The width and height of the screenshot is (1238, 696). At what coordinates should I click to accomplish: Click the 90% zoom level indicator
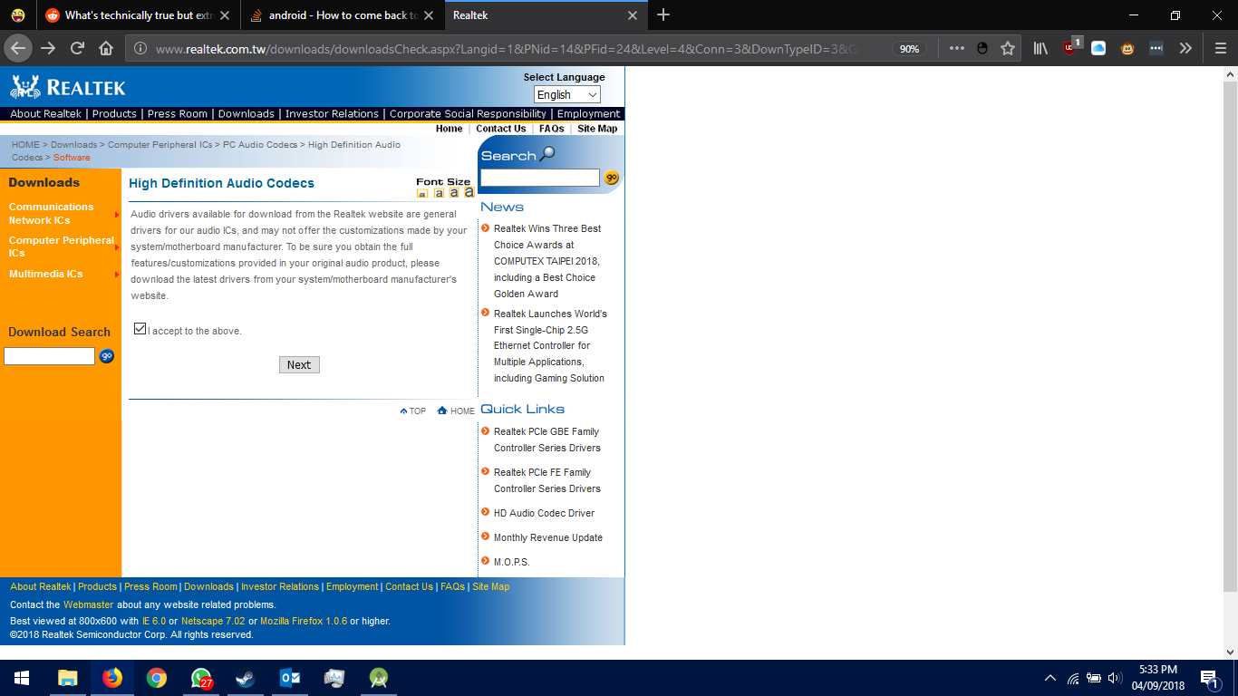click(x=910, y=49)
